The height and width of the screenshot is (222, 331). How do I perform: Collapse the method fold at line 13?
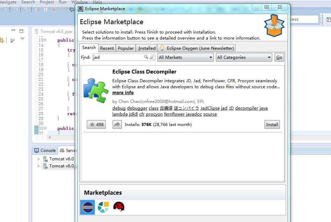45,40
